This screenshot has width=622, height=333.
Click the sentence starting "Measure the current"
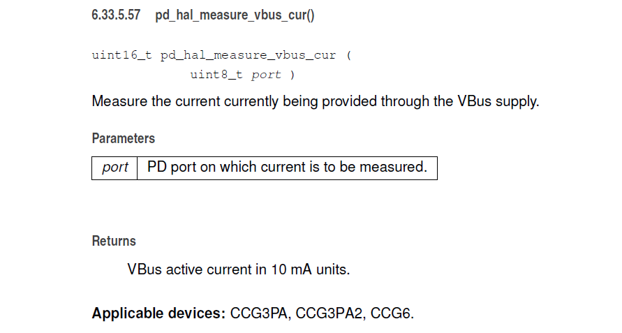316,101
